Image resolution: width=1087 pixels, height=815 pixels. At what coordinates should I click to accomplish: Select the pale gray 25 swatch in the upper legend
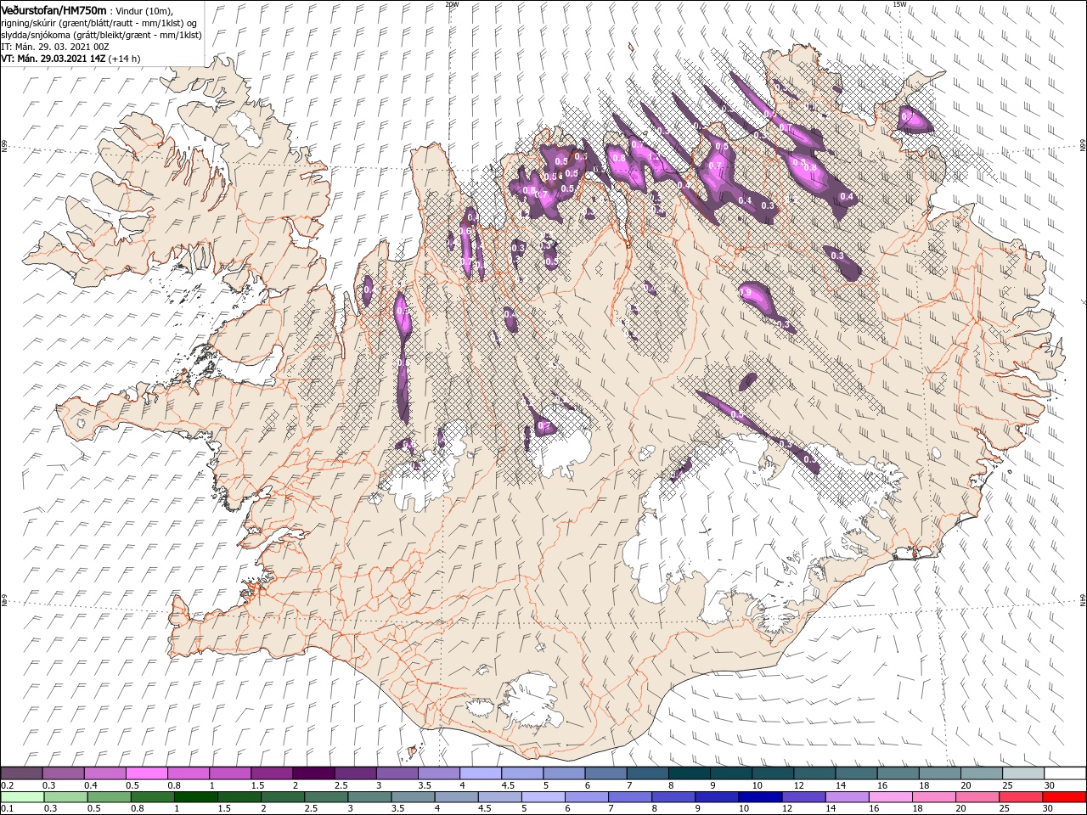pyautogui.click(x=1023, y=773)
